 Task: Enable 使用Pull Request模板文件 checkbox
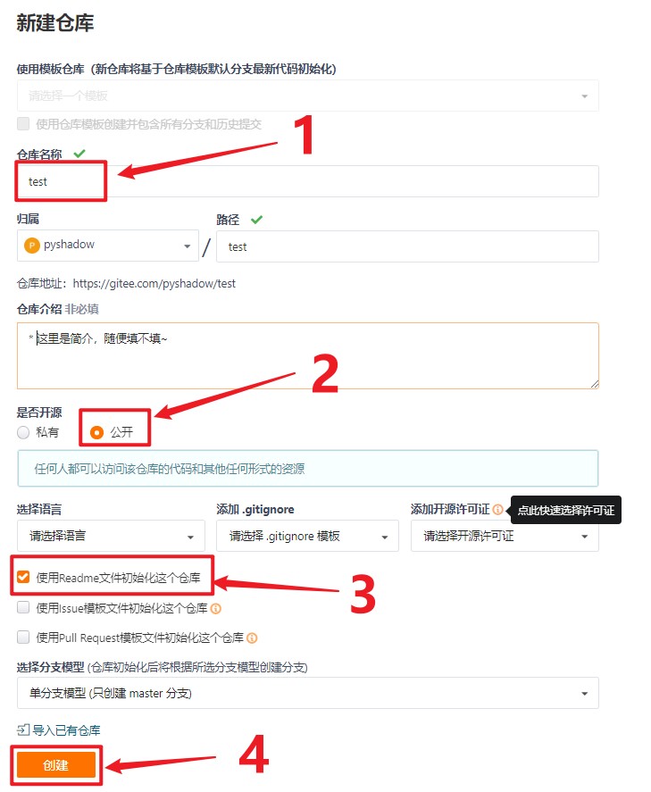coord(23,637)
